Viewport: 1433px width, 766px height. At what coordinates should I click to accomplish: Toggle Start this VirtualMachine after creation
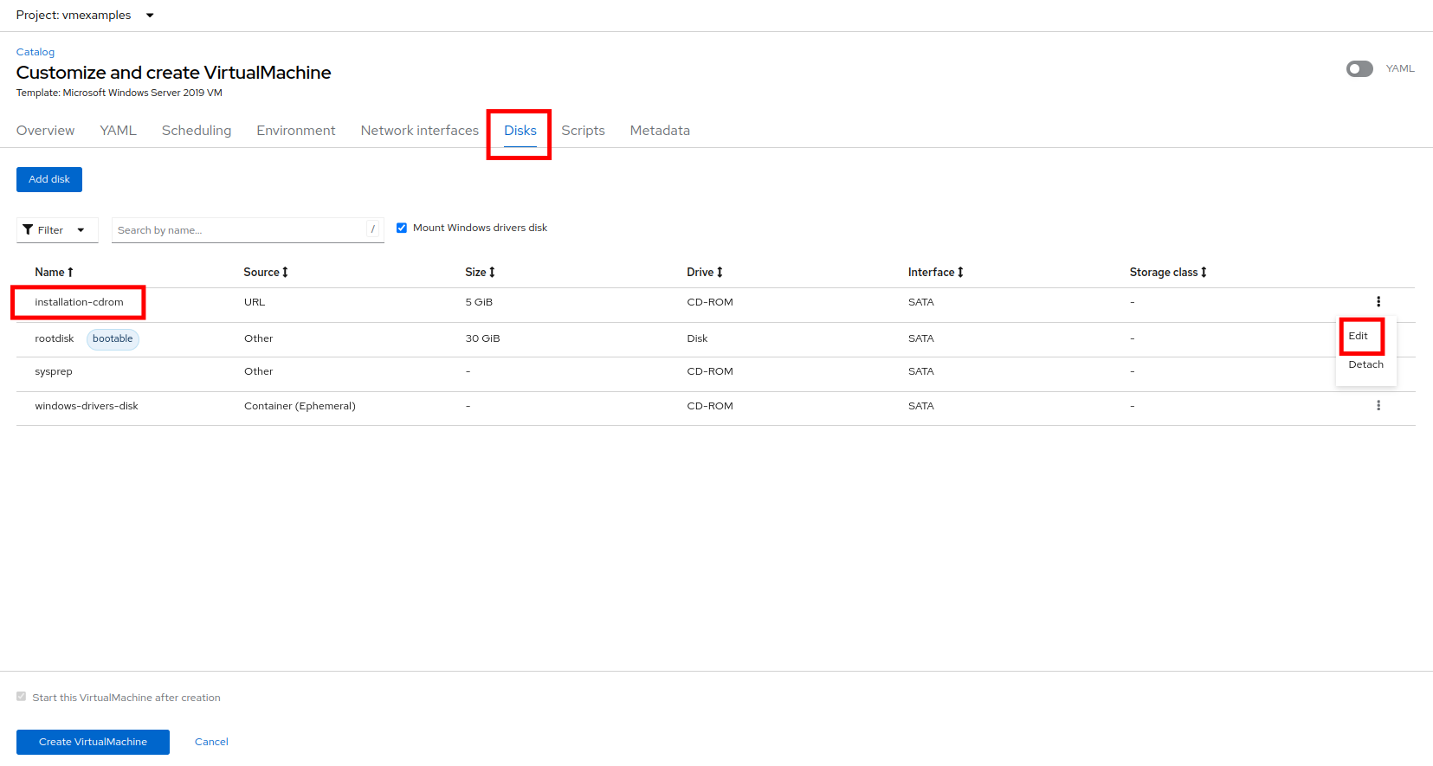[22, 697]
